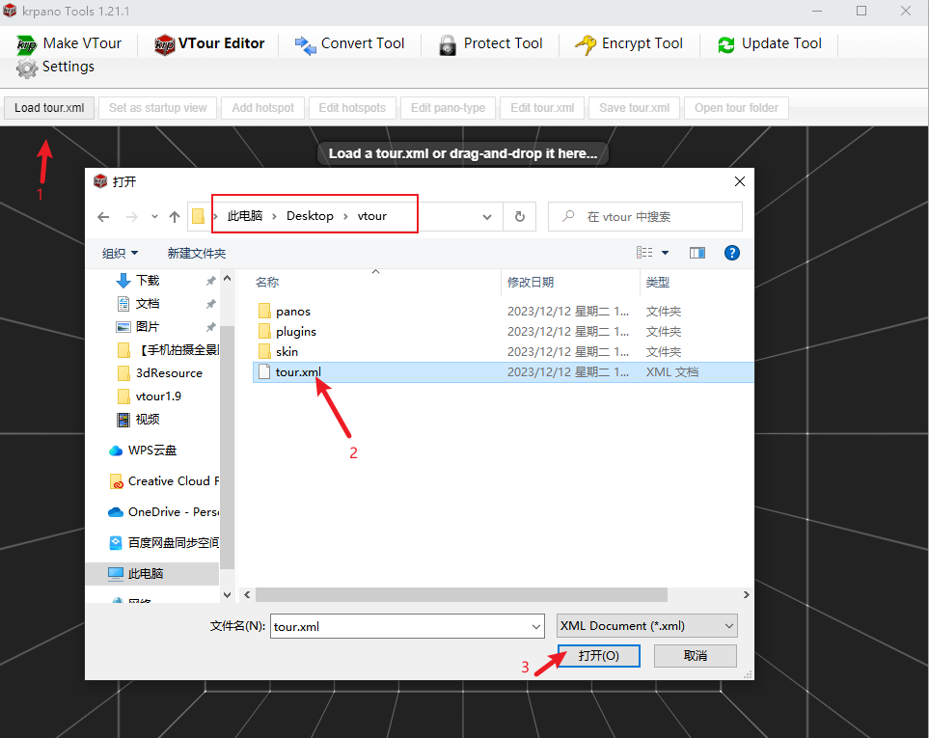Screen dimensions: 929x738
Task: Click the Edit hotspots button
Action: click(352, 108)
